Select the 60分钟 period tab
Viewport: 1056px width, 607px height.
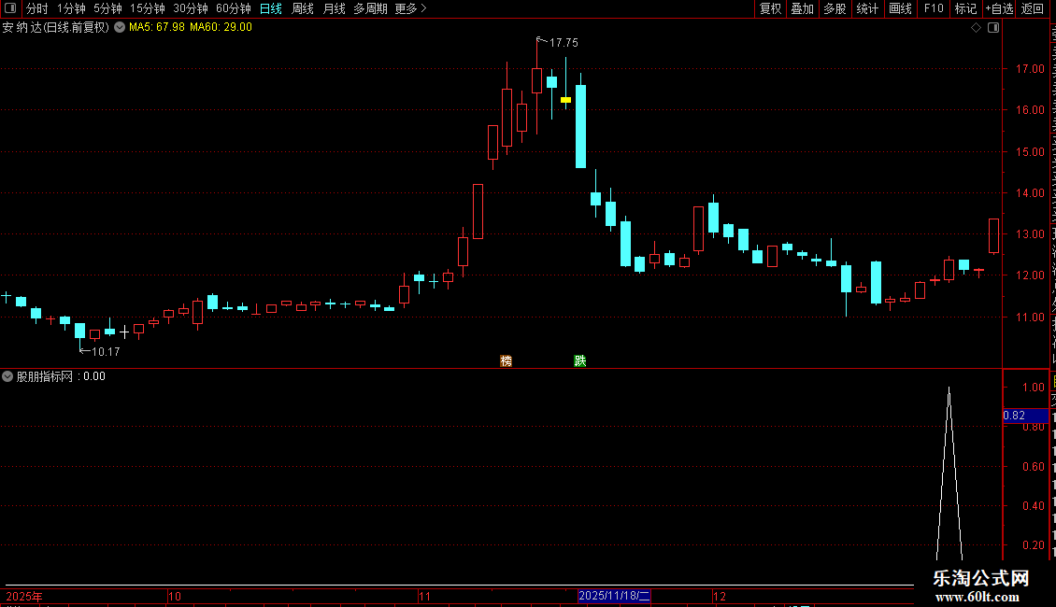pos(233,8)
